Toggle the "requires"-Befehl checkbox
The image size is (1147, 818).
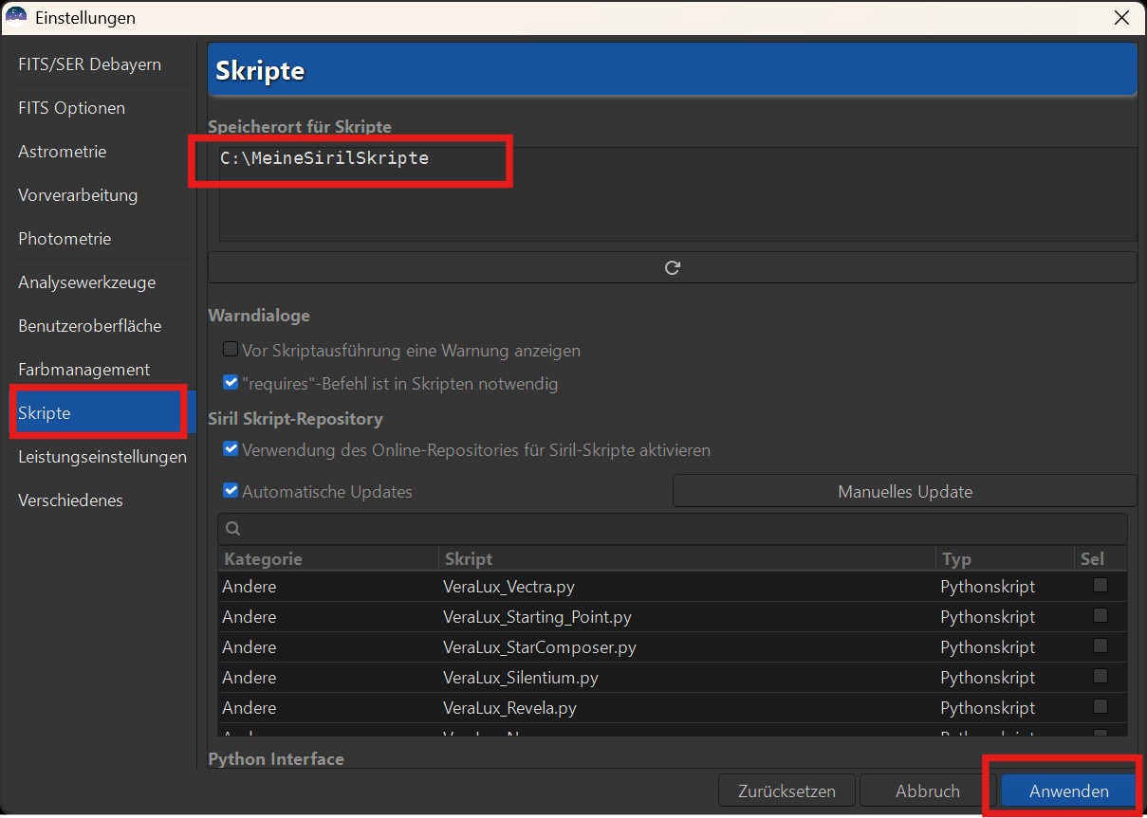231,384
